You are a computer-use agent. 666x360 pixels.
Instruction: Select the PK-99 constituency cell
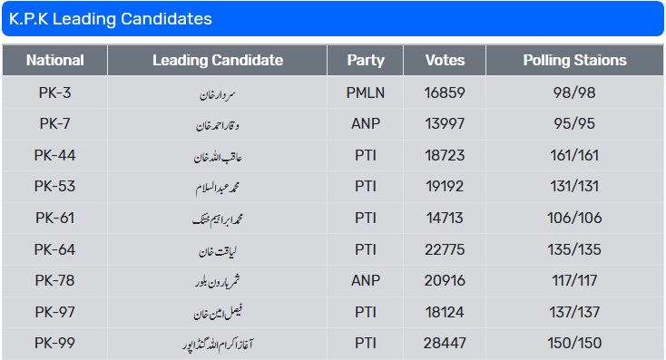point(54,343)
